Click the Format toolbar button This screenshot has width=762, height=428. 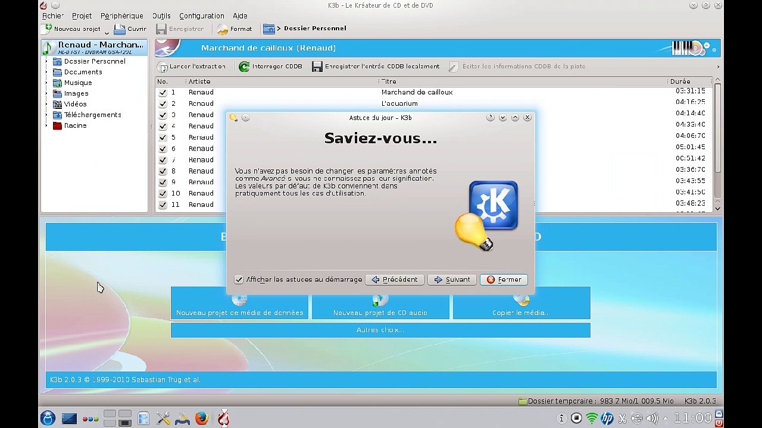pyautogui.click(x=235, y=29)
